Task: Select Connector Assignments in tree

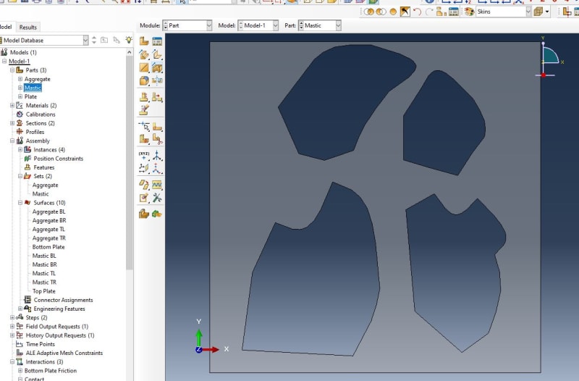Action: point(63,300)
